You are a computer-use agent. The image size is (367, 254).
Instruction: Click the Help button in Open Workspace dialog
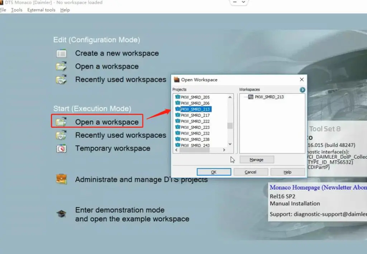[287, 172]
